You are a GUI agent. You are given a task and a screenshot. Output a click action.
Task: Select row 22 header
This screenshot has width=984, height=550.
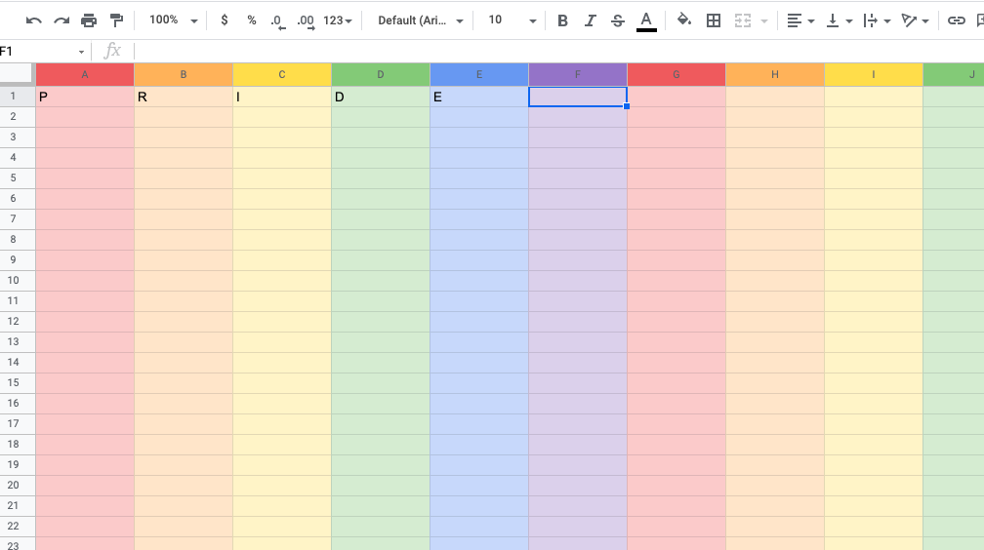[18, 527]
